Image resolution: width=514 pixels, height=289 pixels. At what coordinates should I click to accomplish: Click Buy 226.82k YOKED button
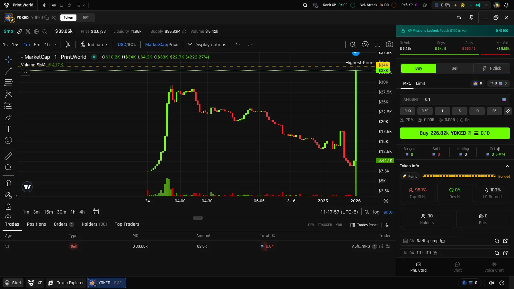(455, 133)
